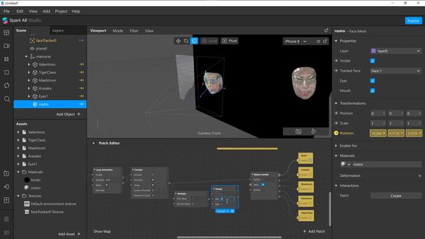Click the stop square icon in left sidebar
This screenshot has width=425, height=239.
pyautogui.click(x=7, y=72)
